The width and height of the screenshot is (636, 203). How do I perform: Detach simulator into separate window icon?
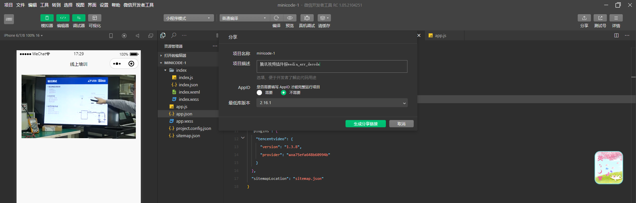151,36
